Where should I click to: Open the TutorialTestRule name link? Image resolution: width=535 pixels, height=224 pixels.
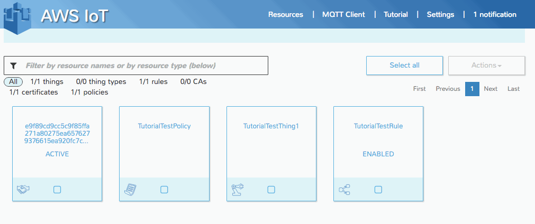click(x=378, y=126)
